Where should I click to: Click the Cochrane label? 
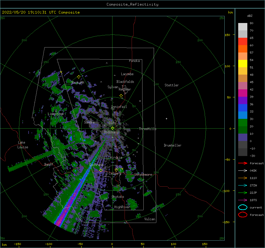pyautogui.click(x=96, y=165)
